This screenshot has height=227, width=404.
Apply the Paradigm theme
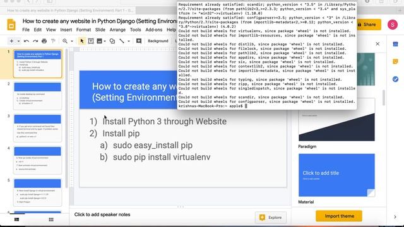336,120
